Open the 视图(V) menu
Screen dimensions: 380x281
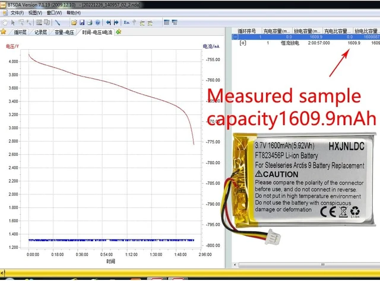[x=35, y=13]
